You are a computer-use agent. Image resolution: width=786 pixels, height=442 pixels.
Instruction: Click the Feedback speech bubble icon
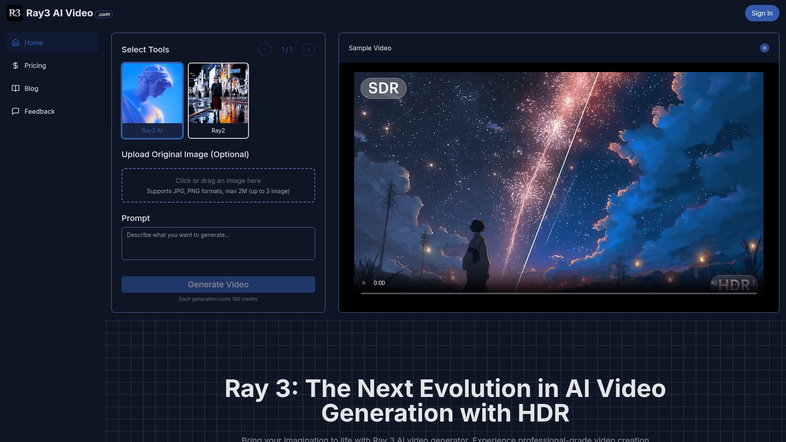(x=16, y=111)
